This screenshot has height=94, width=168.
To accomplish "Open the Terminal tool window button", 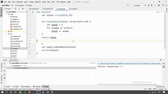I will (x=37, y=87).
